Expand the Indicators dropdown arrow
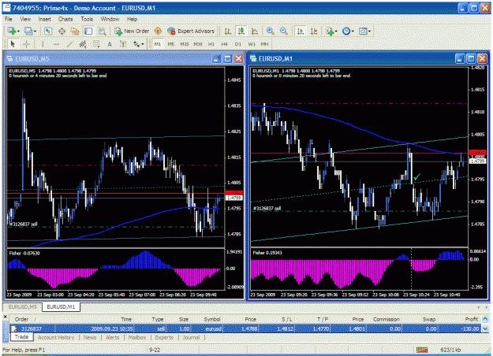 pyautogui.click(x=336, y=32)
